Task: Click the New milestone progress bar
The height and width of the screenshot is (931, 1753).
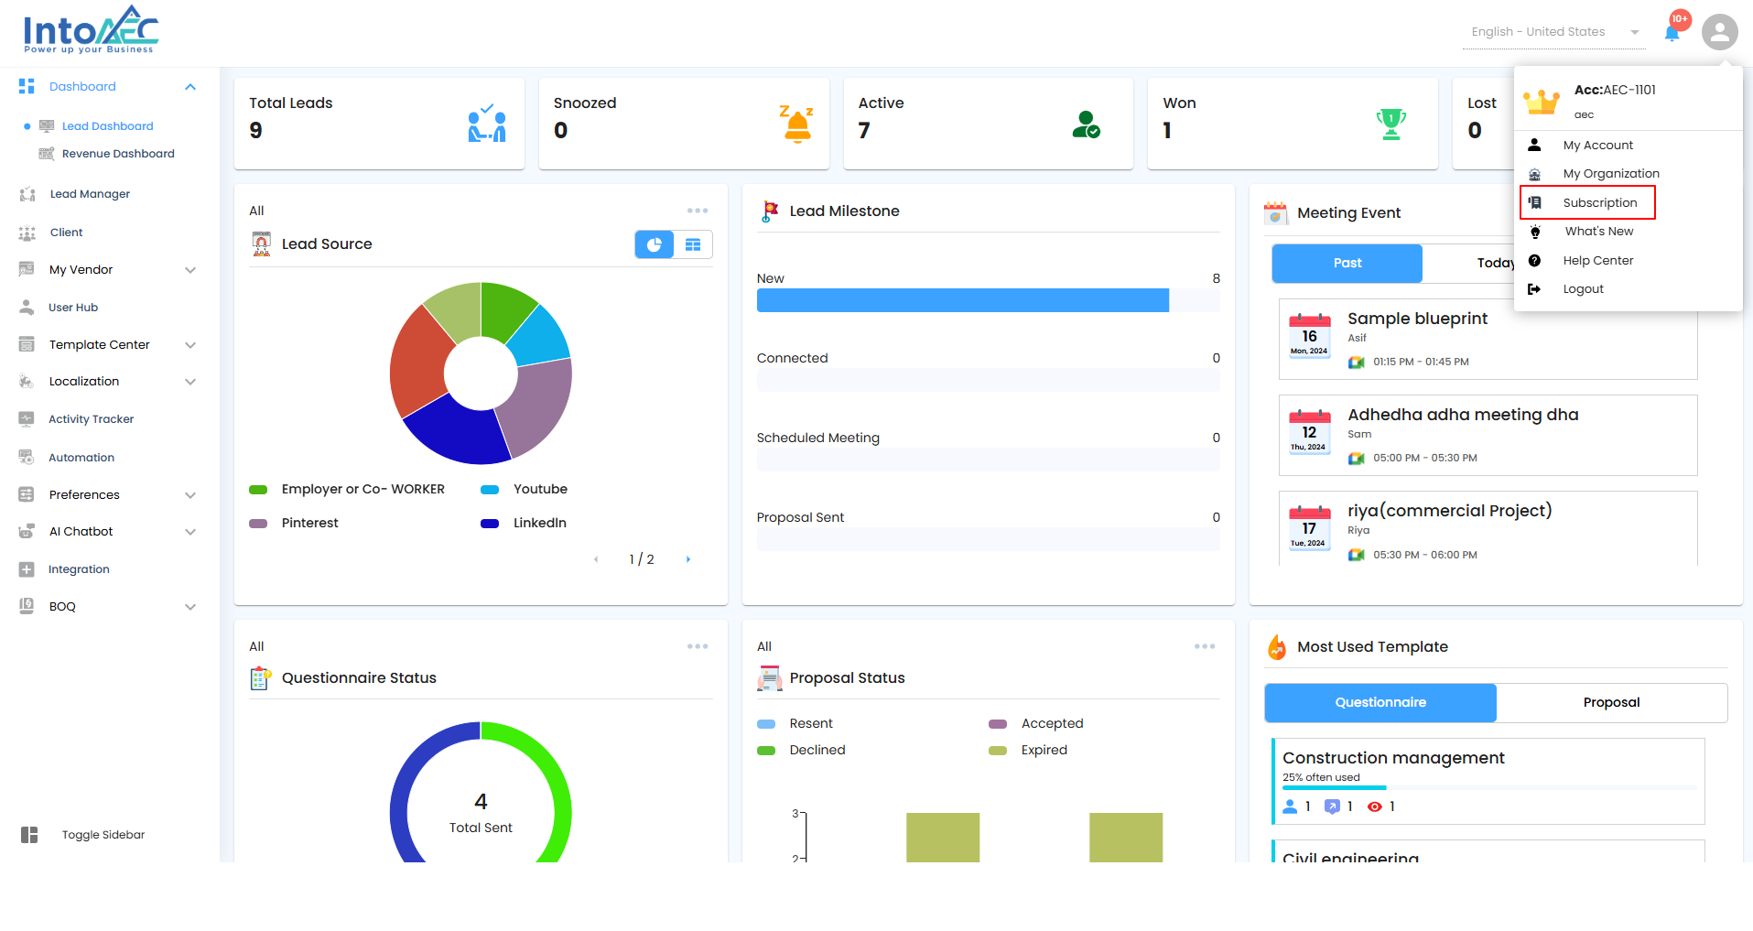Action: click(988, 300)
